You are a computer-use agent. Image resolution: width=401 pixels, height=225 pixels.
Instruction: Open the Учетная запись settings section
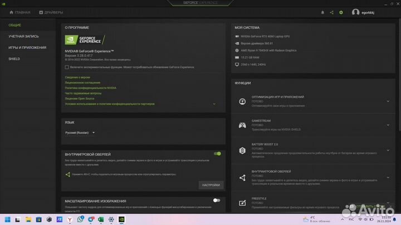click(23, 36)
